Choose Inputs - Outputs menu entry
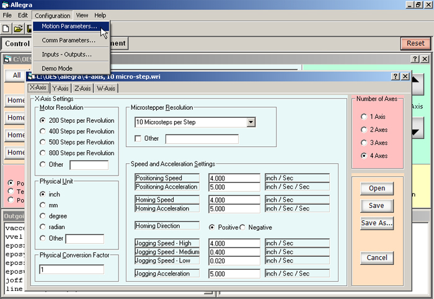The height and width of the screenshot is (299, 434). (x=71, y=55)
